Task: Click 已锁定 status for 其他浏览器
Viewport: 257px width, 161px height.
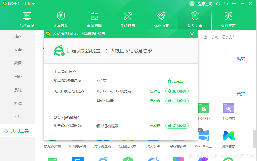Action: pos(155,101)
